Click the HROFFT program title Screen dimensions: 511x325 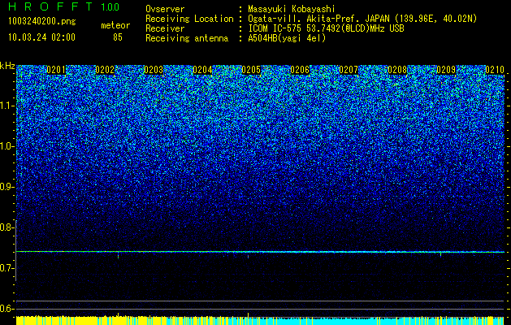(50, 6)
